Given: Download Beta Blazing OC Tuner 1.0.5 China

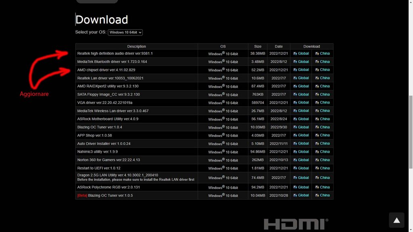Looking at the screenshot, I should tap(322, 195).
